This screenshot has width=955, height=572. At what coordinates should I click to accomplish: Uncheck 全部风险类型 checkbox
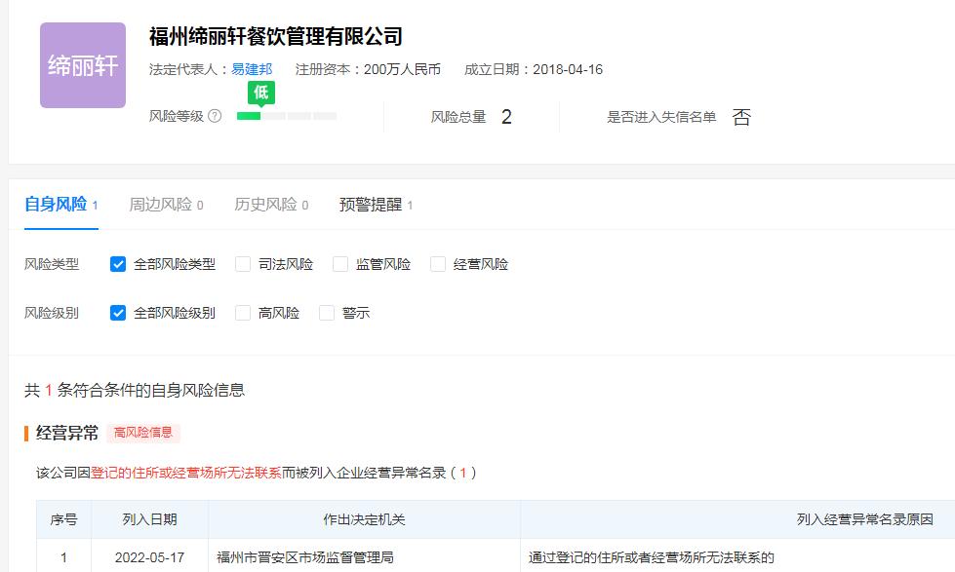118,264
